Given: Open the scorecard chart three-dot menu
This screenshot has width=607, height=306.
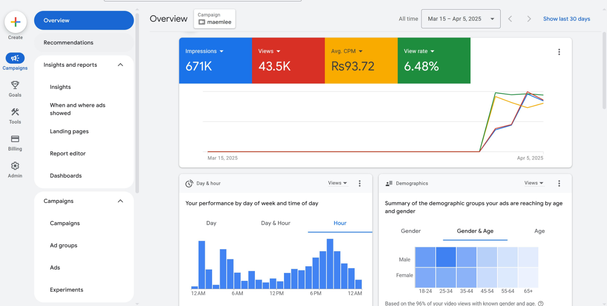Looking at the screenshot, I should click(x=559, y=52).
